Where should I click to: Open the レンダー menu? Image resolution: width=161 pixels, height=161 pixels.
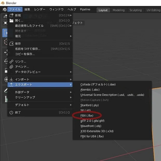[x=40, y=9]
